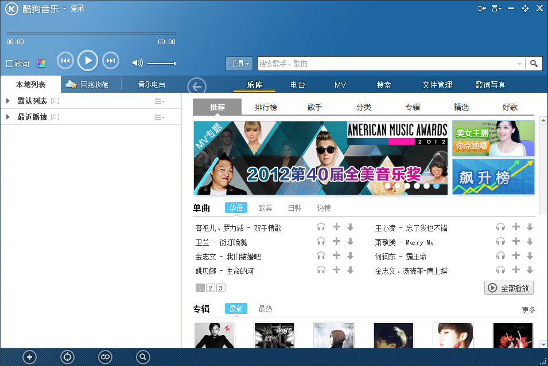Mute the volume speaker icon
This screenshot has height=366, width=548.
click(137, 63)
